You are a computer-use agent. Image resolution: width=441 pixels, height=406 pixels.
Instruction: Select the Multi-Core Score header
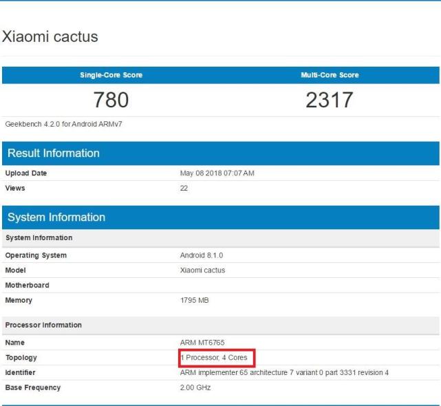point(330,75)
